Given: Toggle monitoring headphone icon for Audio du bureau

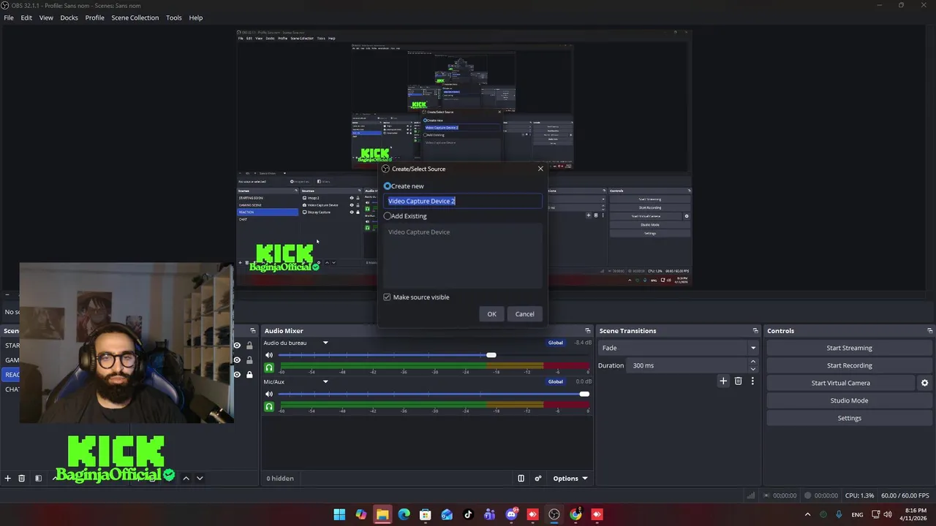Looking at the screenshot, I should 269,367.
